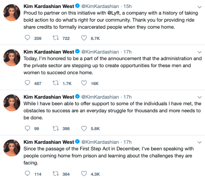Retweet the tweet showing 398 retweets
The image size is (205, 179).
[x=56, y=128]
